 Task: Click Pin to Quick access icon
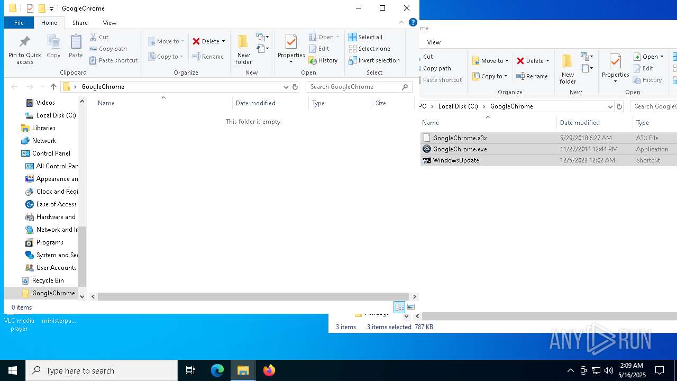coord(24,42)
